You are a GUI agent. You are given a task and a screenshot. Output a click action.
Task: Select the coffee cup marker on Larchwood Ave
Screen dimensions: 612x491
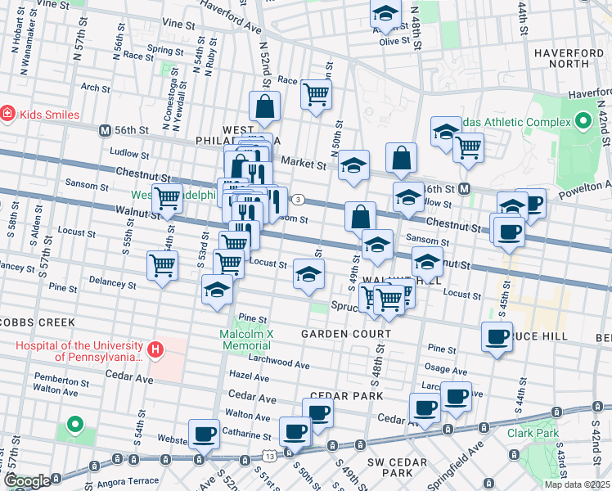(x=456, y=398)
